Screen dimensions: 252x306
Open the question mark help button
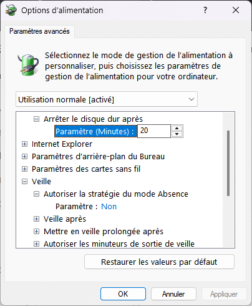click(x=205, y=10)
